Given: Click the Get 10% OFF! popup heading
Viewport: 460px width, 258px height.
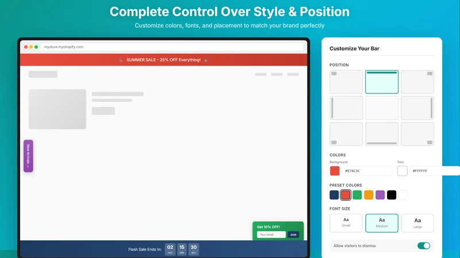Looking at the screenshot, I should coord(268,226).
